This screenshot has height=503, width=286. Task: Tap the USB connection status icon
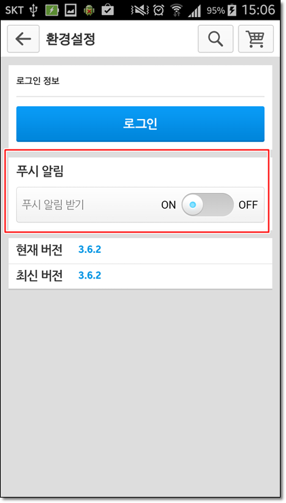34,10
